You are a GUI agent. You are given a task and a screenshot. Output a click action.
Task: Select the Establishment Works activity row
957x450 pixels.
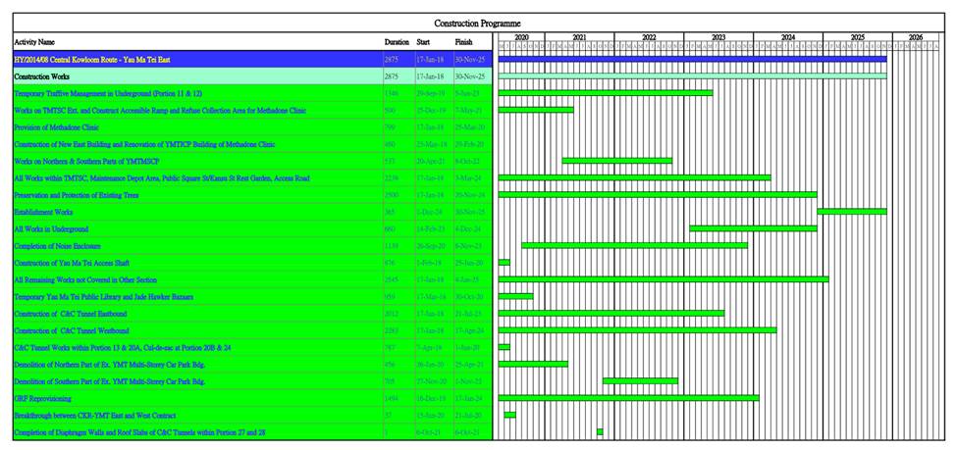coord(43,212)
